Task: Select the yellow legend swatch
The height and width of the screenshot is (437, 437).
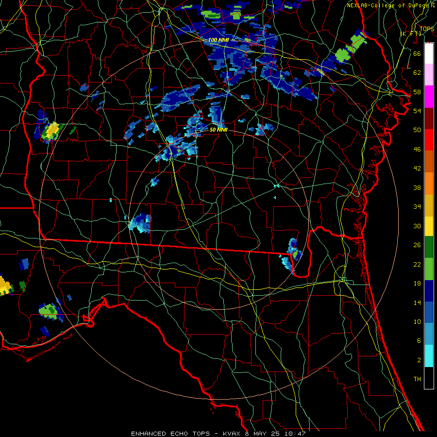Action: click(x=429, y=226)
